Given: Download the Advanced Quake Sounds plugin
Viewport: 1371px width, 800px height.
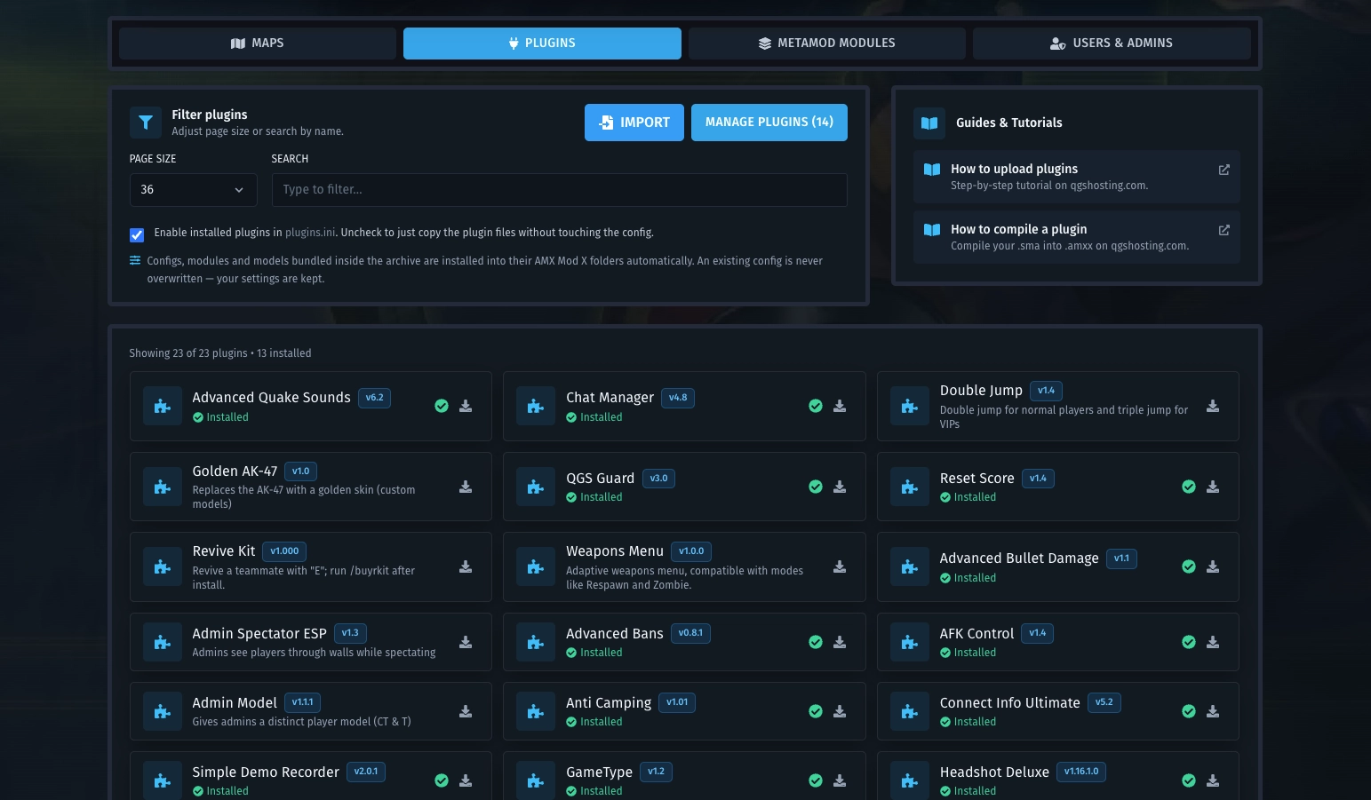Looking at the screenshot, I should [466, 406].
